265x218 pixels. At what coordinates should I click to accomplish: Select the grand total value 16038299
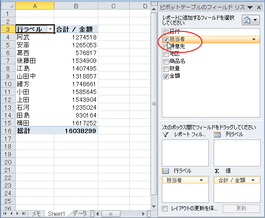[76, 131]
